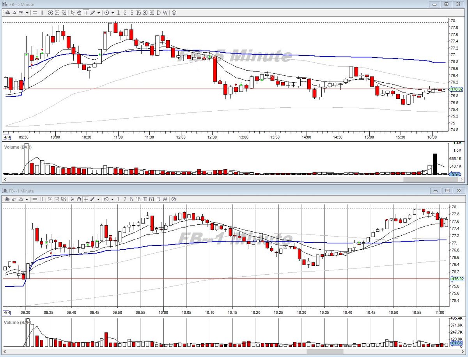
Task: Set 1 Minute chart interval to 1
Action: click(119, 199)
